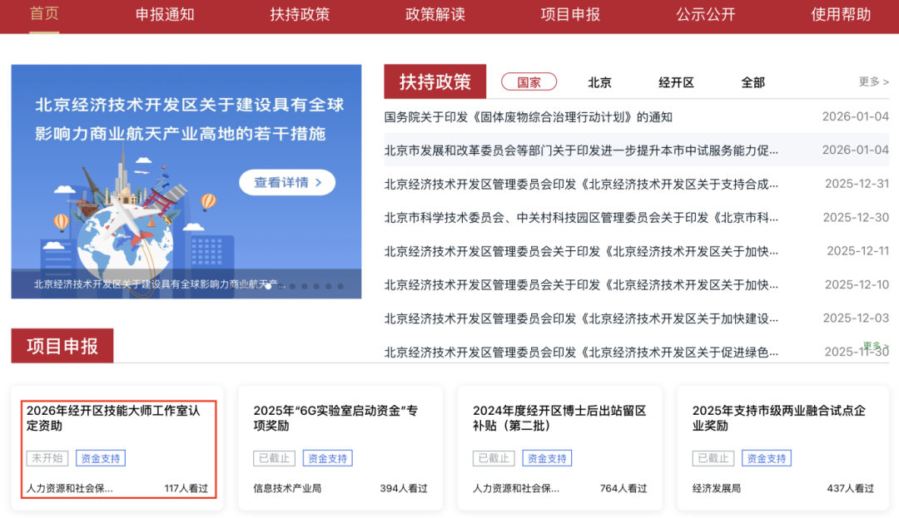899x518 pixels.
Task: Select the 首页 home tab
Action: [x=43, y=14]
